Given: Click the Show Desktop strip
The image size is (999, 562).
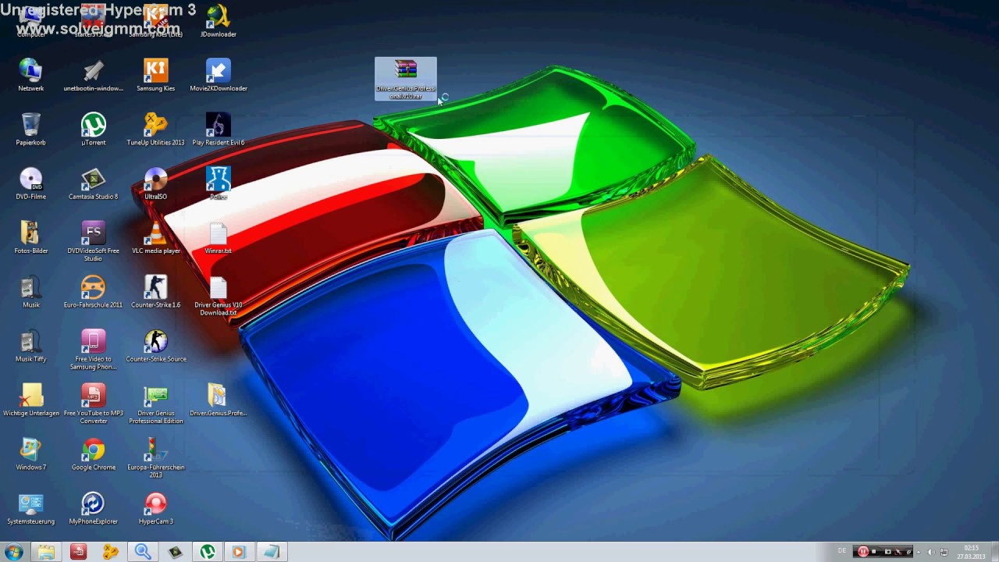Looking at the screenshot, I should coord(994,552).
